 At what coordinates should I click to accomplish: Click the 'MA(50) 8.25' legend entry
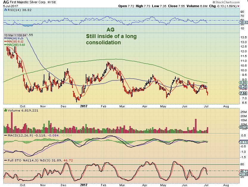(14, 38)
